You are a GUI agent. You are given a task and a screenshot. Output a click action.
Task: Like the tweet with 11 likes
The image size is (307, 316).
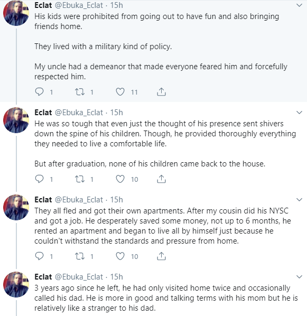pos(120,92)
